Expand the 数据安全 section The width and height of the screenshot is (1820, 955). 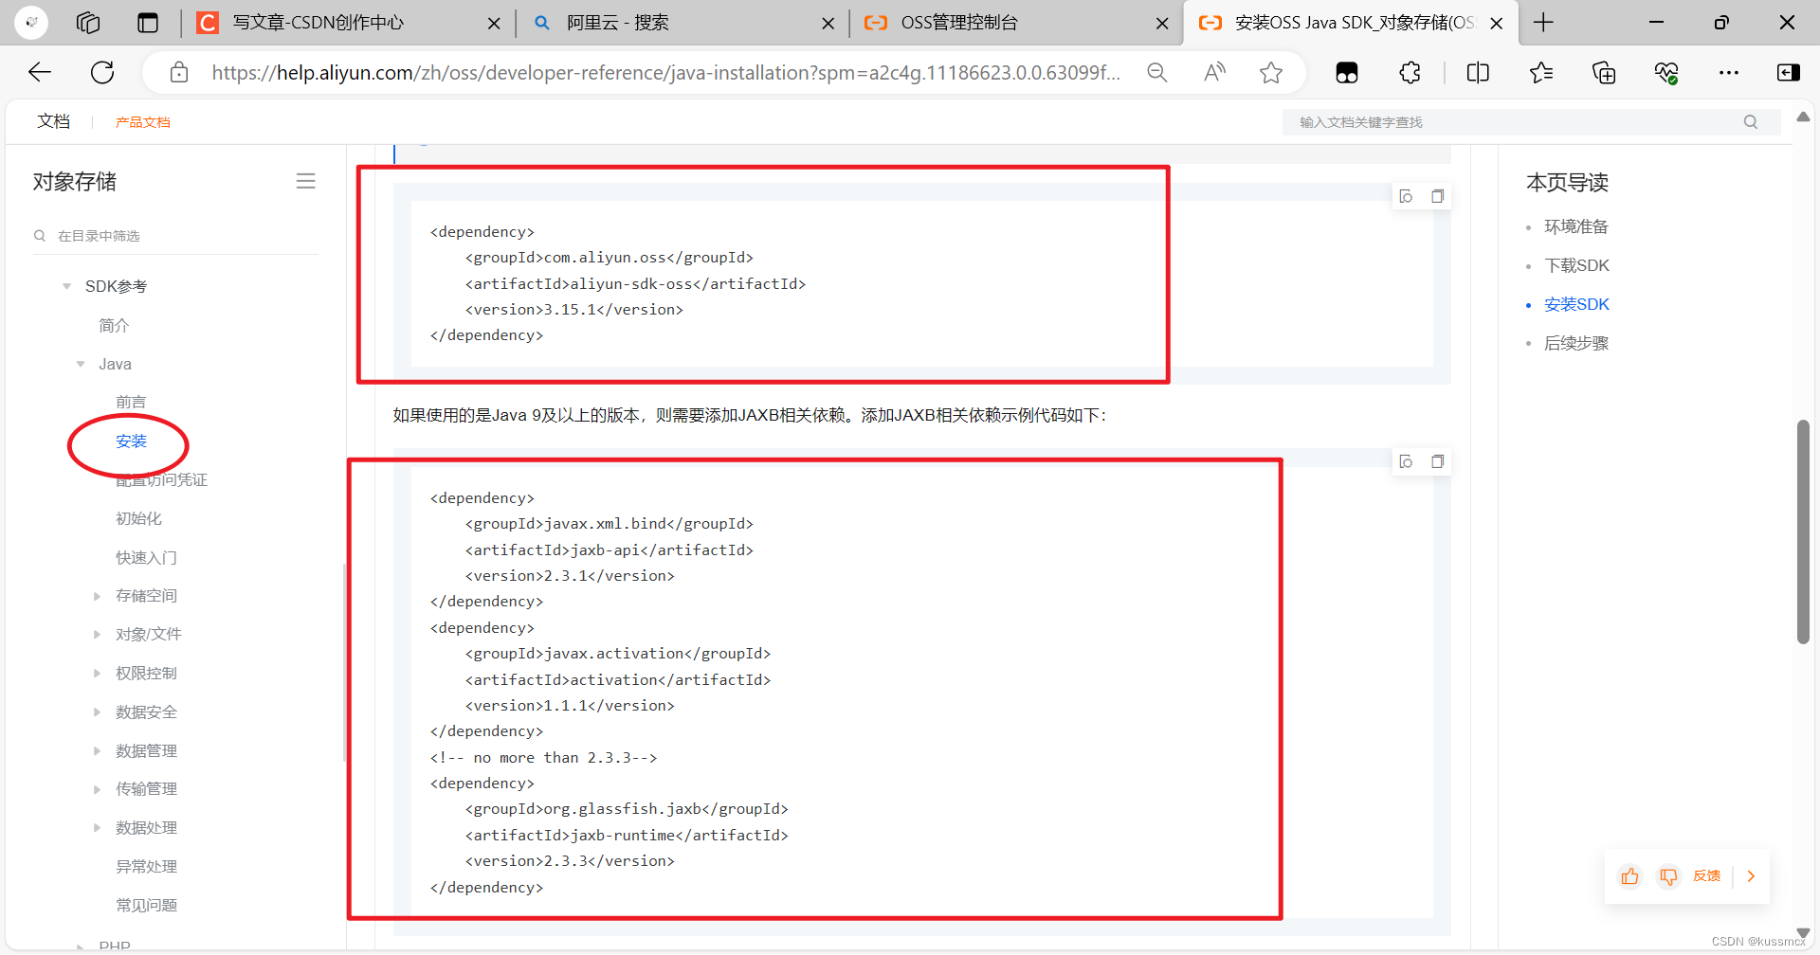pos(97,712)
